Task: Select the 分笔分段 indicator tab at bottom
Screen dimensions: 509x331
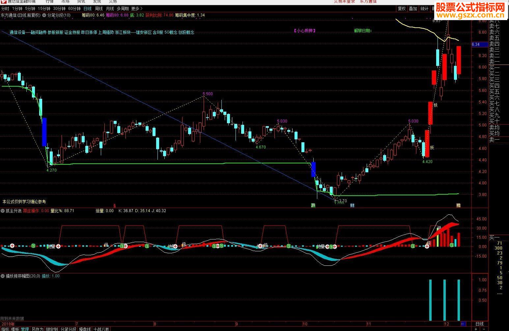Action: click(x=68, y=329)
